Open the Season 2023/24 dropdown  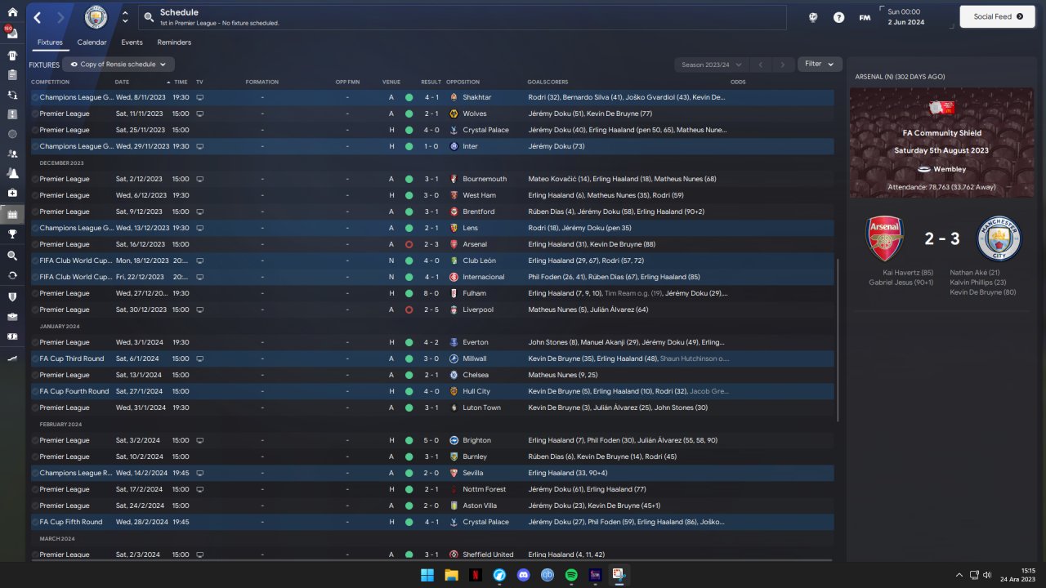point(711,65)
